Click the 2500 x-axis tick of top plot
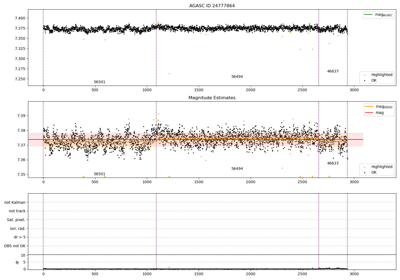The height and width of the screenshot is (280, 400). click(x=302, y=90)
